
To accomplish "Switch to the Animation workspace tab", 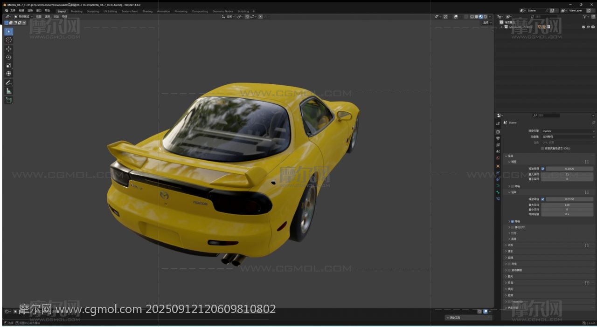I will coord(164,11).
